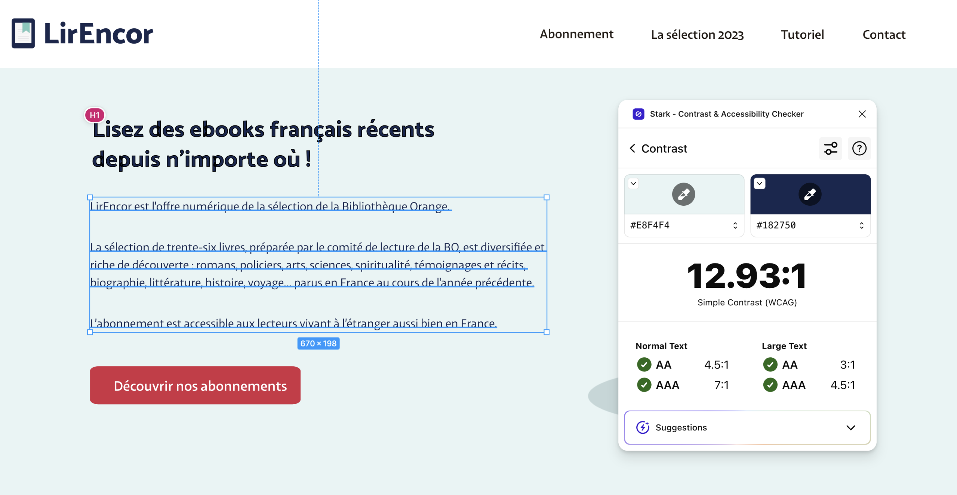Image resolution: width=957 pixels, height=495 pixels.
Task: Expand the Suggestions section
Action: click(850, 427)
